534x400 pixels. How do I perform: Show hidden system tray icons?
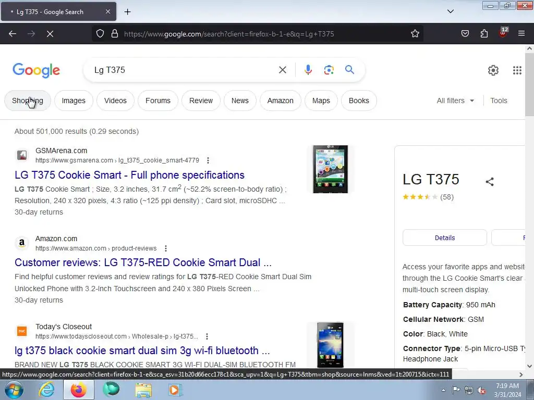tap(443, 390)
